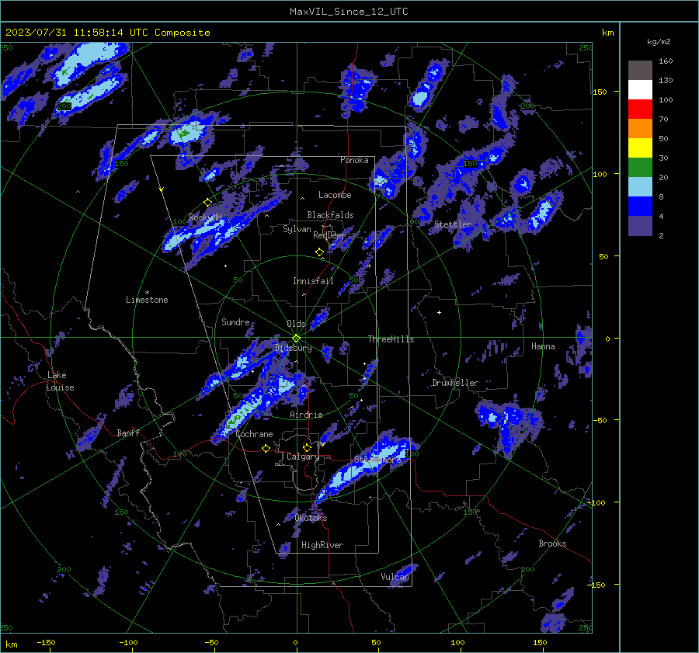Click the yellow diamond marker west of Calgary
The height and width of the screenshot is (653, 699).
(266, 449)
